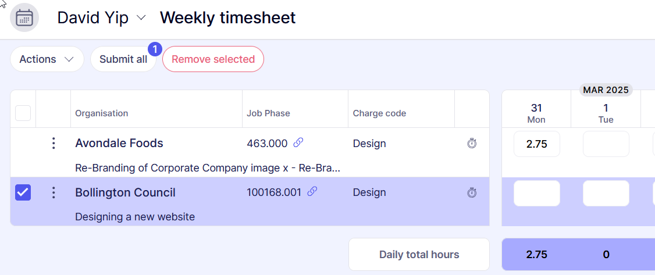Click the link icon next to 100168.001

312,191
